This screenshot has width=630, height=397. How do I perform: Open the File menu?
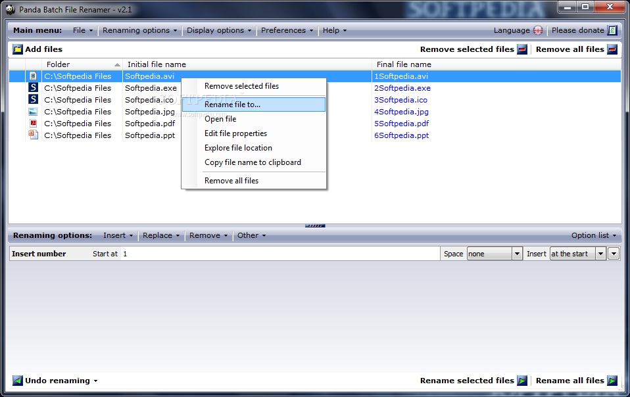tap(83, 30)
